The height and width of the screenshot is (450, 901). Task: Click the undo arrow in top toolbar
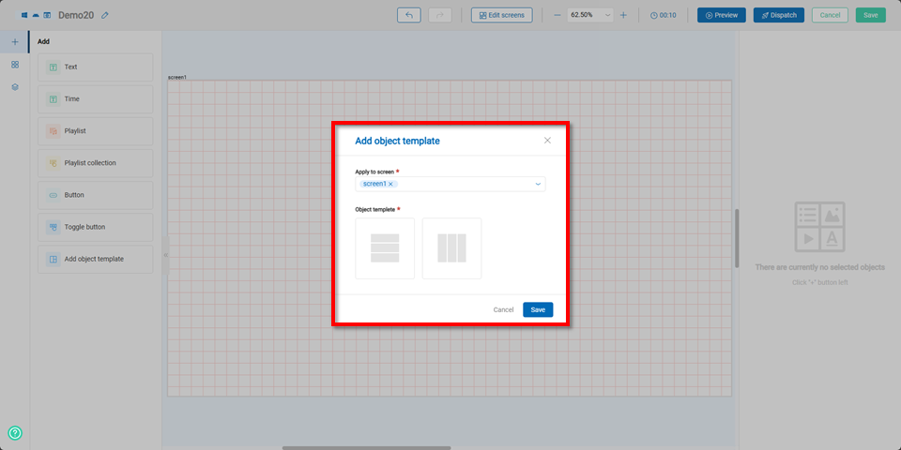[409, 15]
